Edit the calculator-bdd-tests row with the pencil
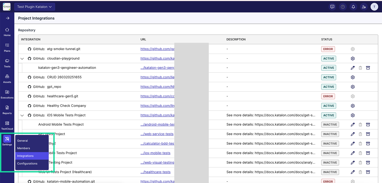The height and width of the screenshot is (183, 382). (353, 144)
